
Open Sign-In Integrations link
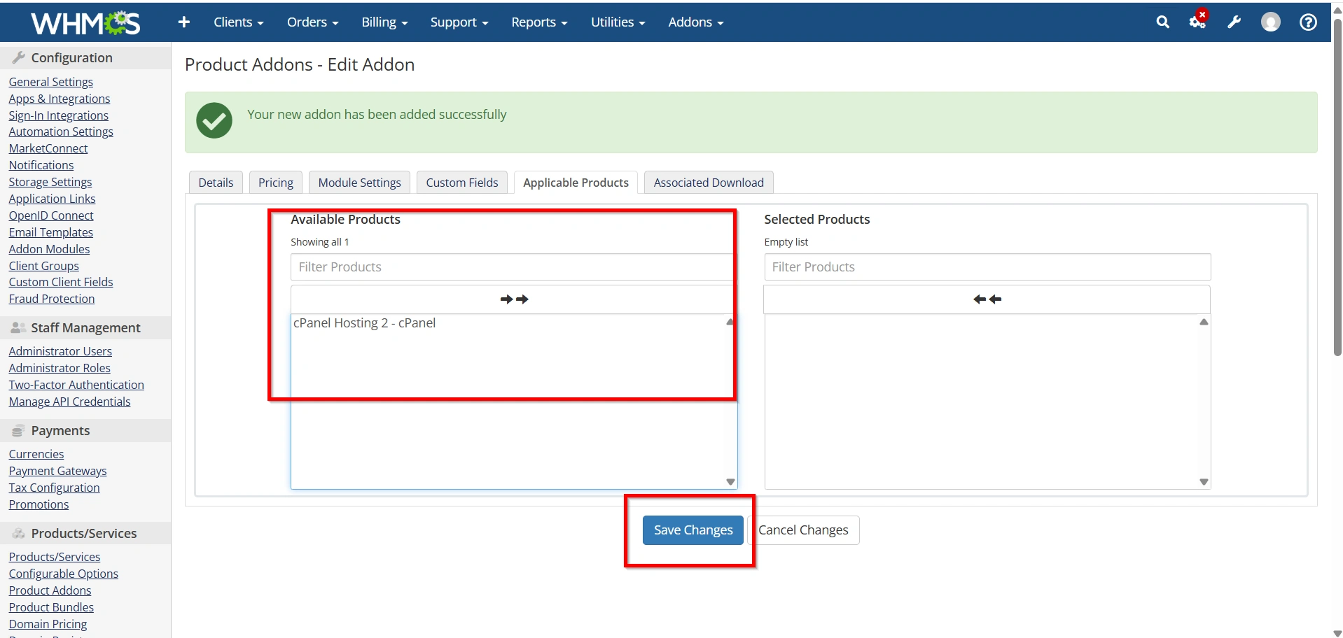59,115
